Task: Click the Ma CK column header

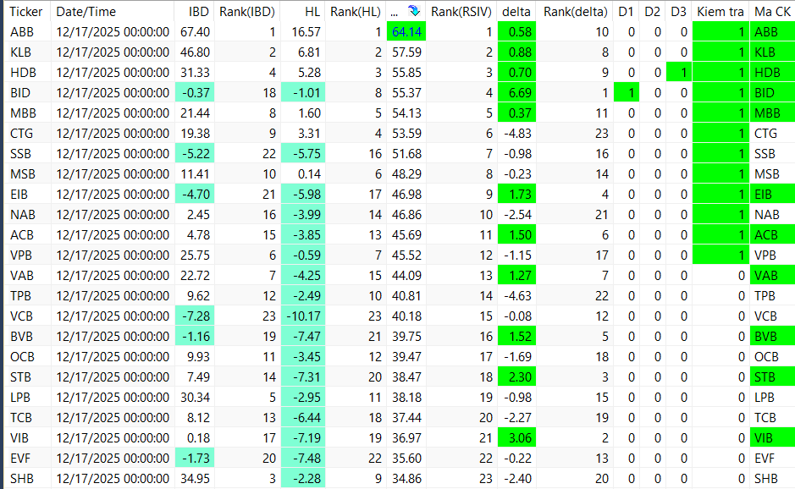Action: coord(772,11)
